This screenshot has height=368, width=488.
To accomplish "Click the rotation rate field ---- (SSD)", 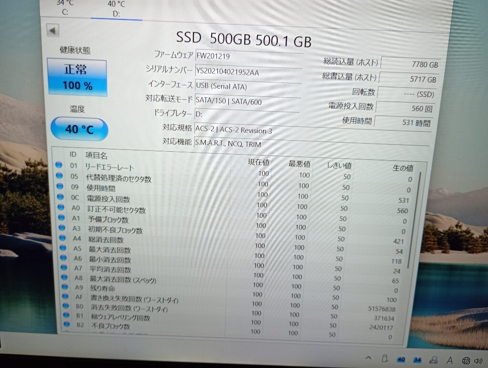I will pyautogui.click(x=407, y=94).
